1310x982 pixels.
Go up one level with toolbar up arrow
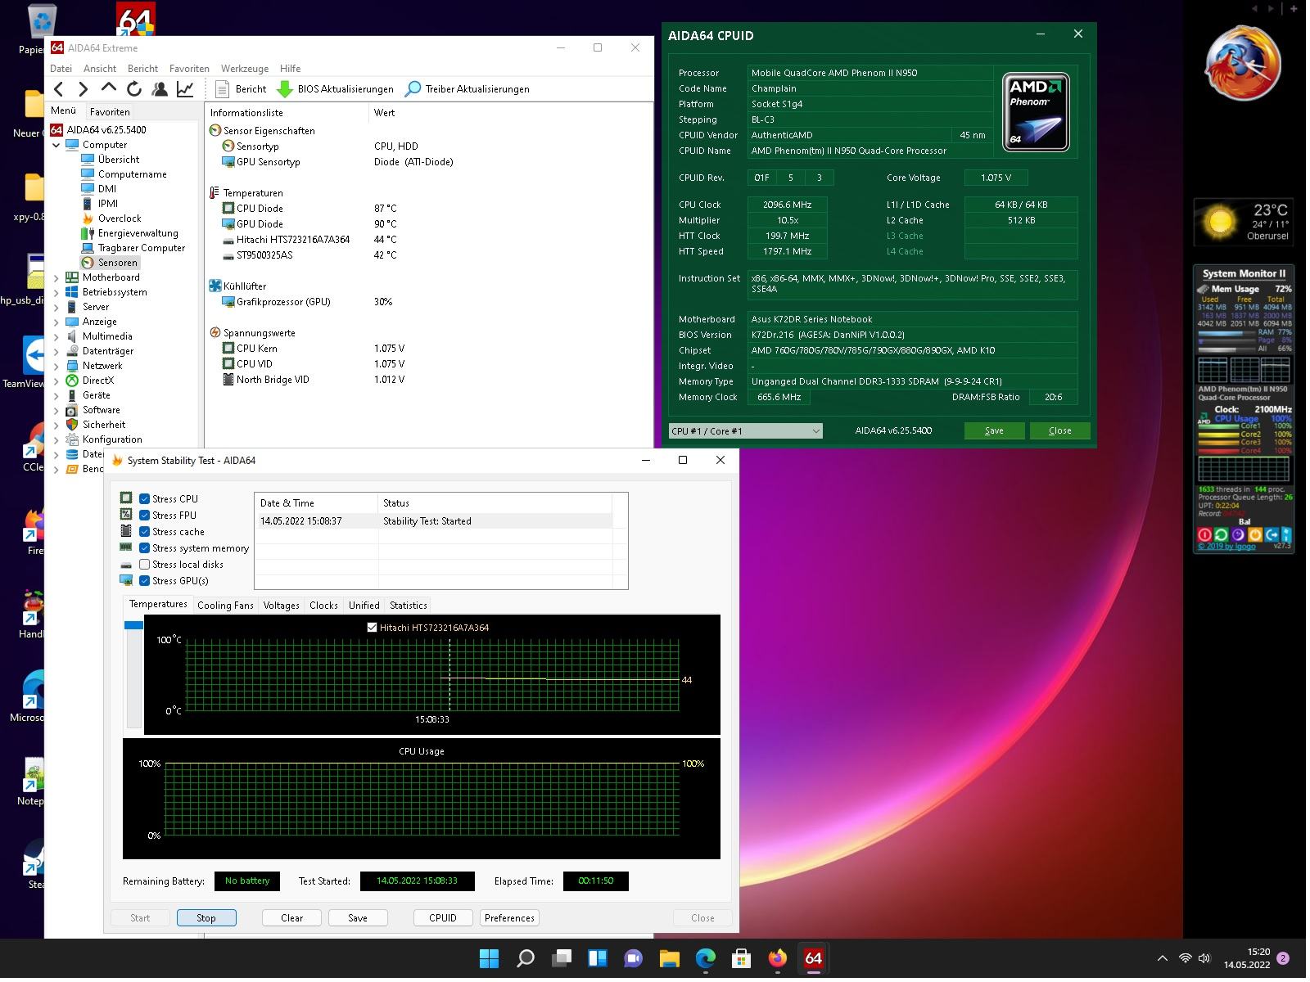click(x=108, y=88)
